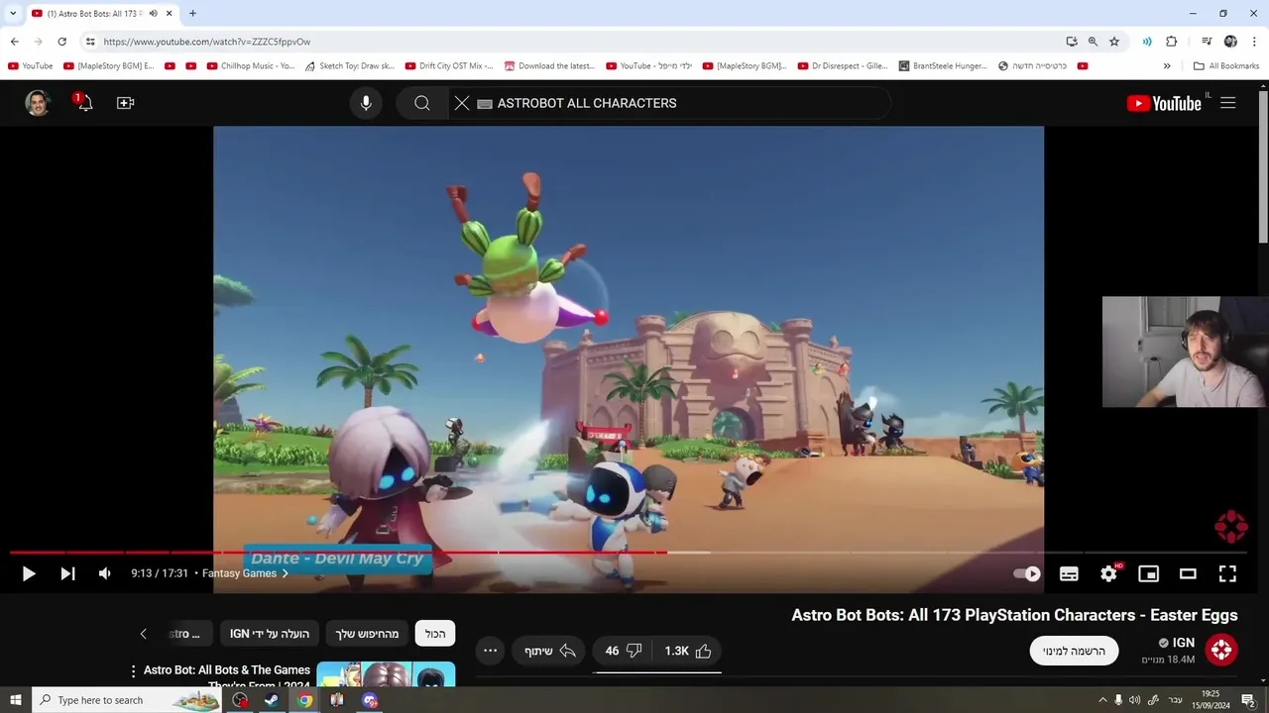1269x713 pixels.
Task: Select the מהחיפוש שלך filter chip
Action: click(x=367, y=634)
